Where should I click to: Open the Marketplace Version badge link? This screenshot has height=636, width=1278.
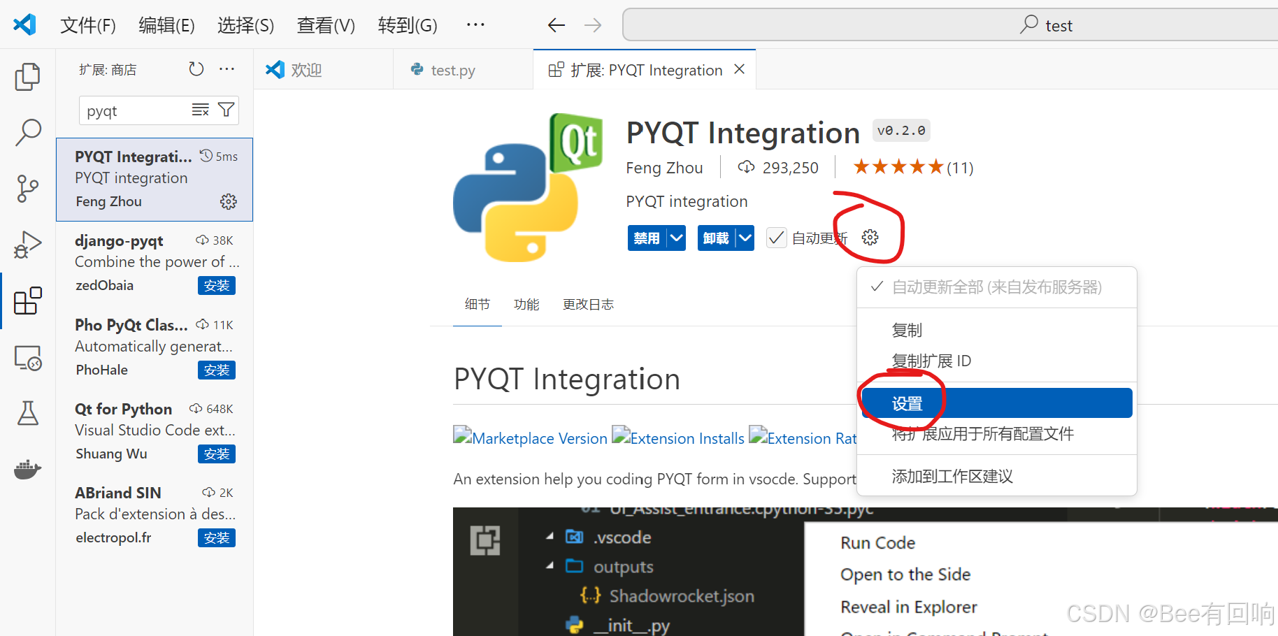point(531,438)
